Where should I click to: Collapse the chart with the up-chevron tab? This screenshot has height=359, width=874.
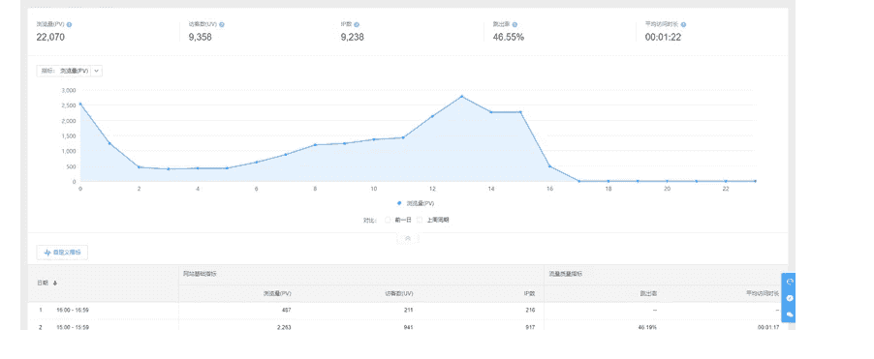pyautogui.click(x=408, y=238)
